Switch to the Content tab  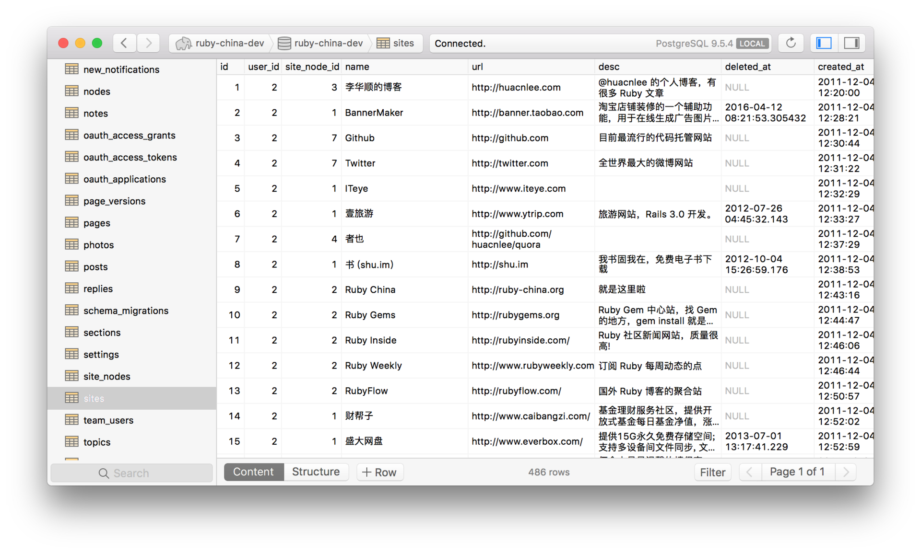coord(254,472)
